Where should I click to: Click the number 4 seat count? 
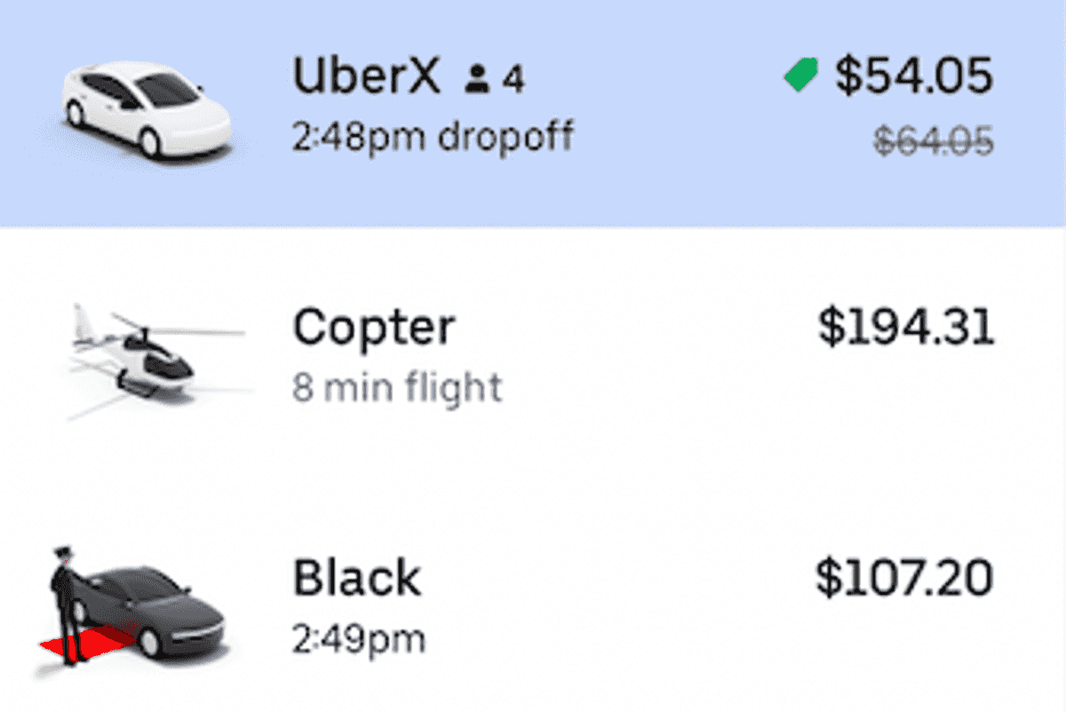click(x=513, y=76)
